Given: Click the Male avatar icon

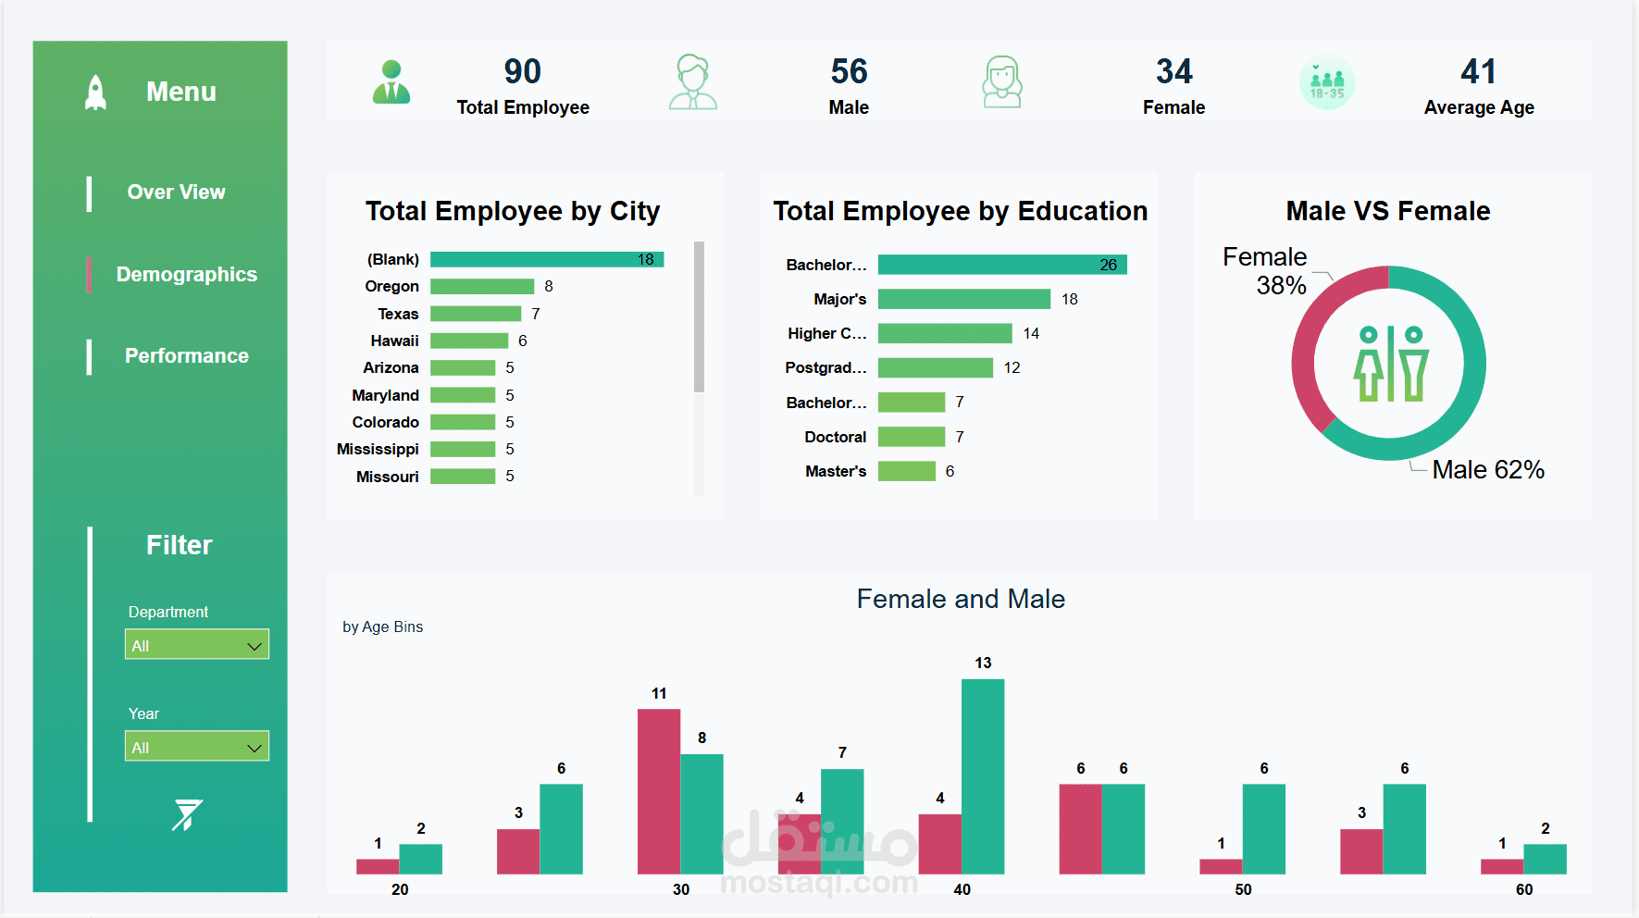Looking at the screenshot, I should coord(693,81).
